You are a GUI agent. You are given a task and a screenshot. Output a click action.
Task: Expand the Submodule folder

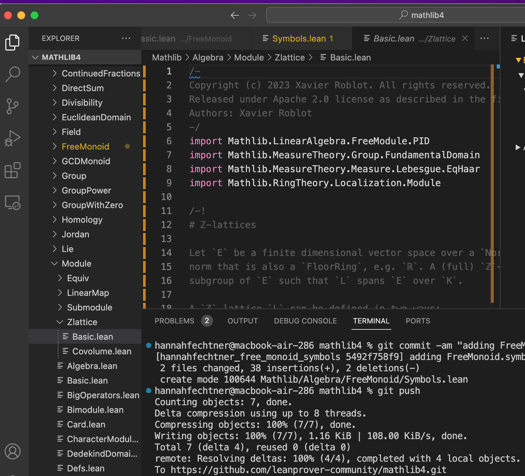point(85,307)
